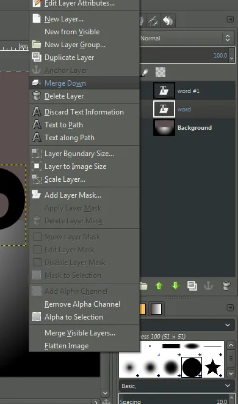This screenshot has width=238, height=404.
Task: Toggle lock alpha channel checkerboard icon
Action: pyautogui.click(x=160, y=72)
